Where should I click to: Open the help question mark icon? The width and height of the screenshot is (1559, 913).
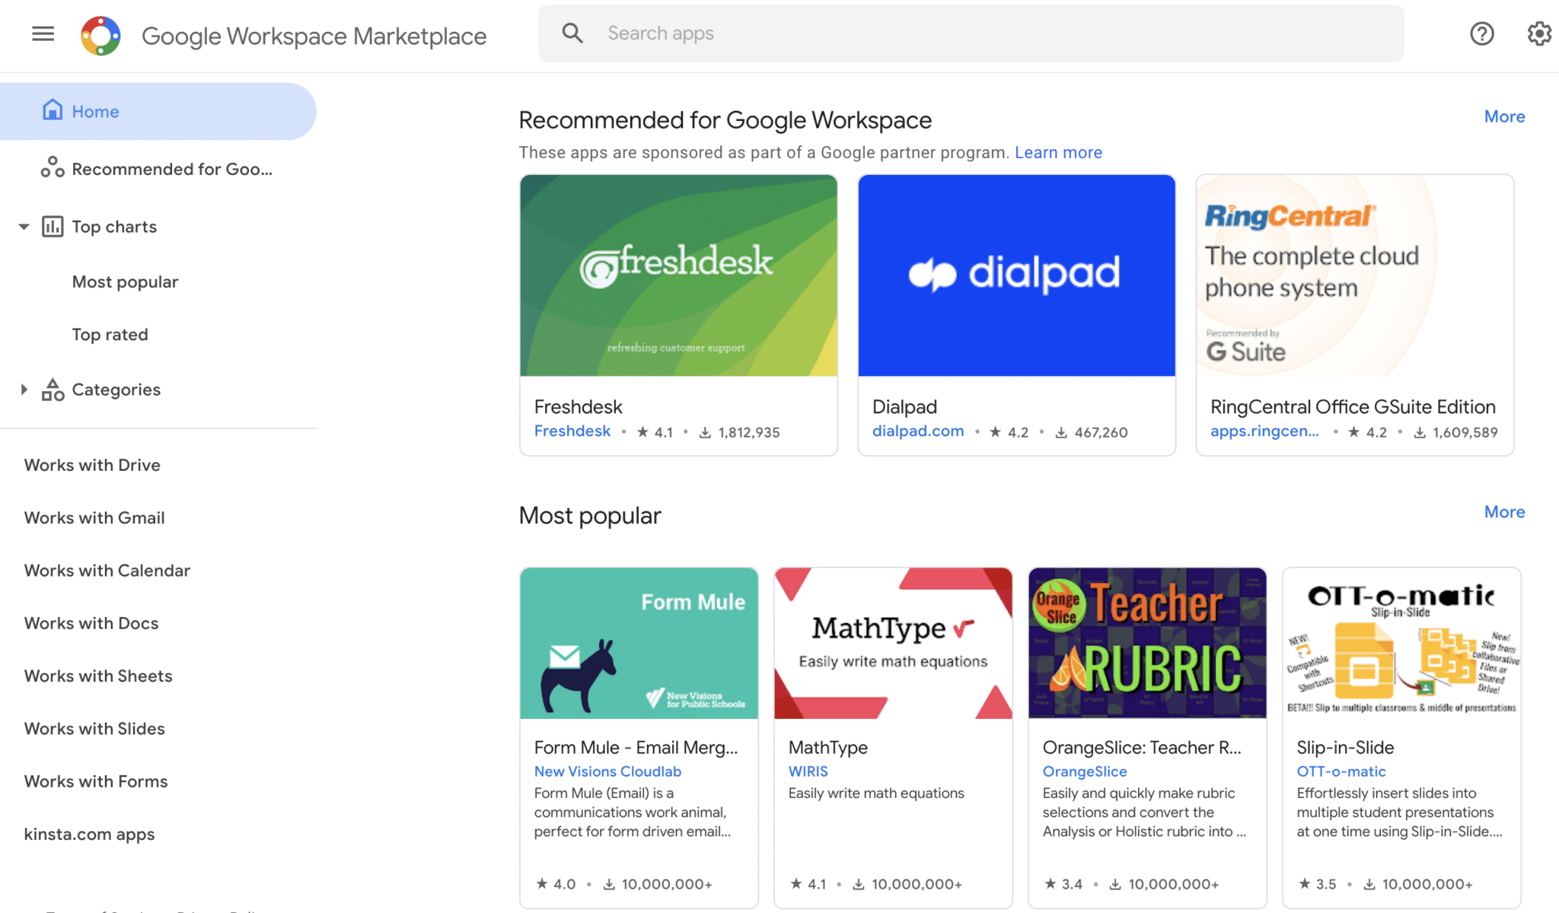pyautogui.click(x=1481, y=33)
